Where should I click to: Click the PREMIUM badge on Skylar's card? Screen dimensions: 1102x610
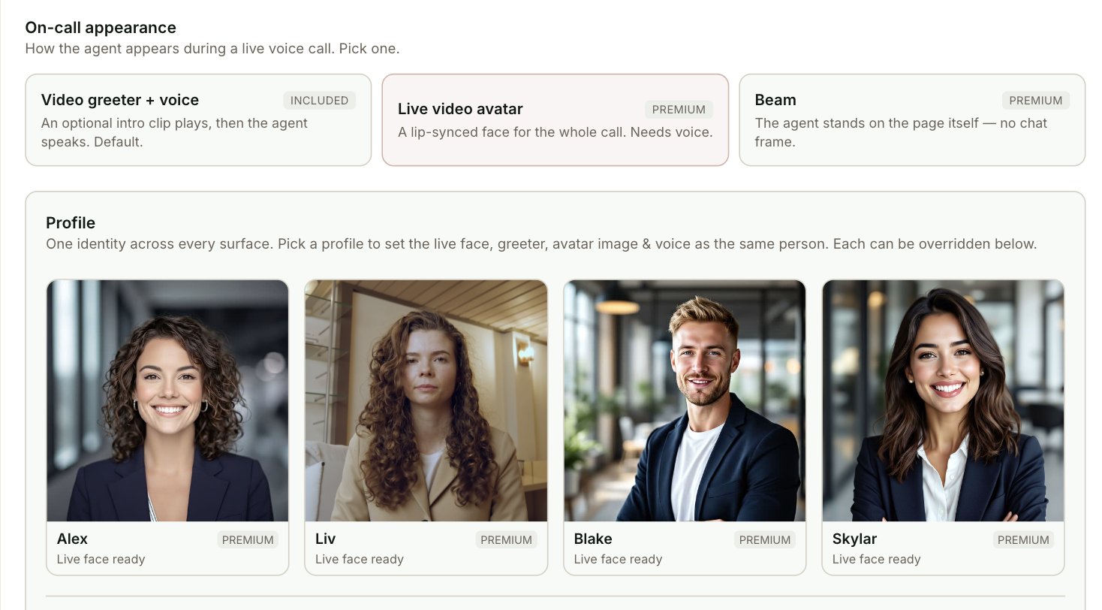(1023, 539)
